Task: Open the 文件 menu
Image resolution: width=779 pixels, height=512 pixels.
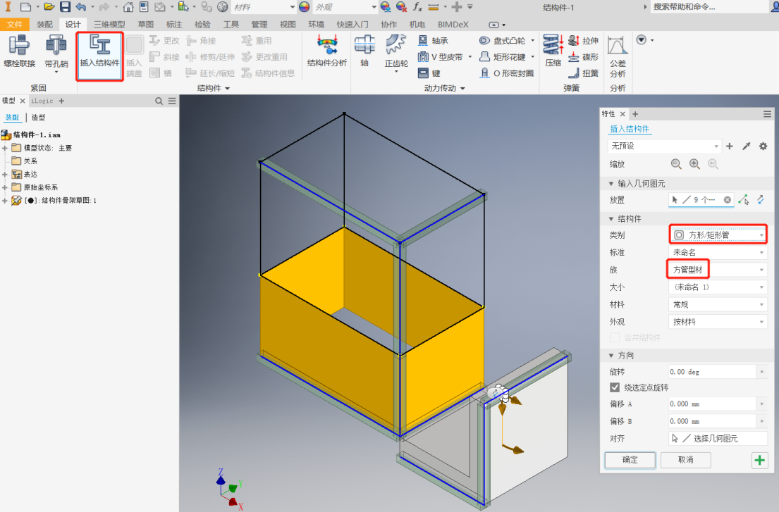Action: (x=14, y=25)
